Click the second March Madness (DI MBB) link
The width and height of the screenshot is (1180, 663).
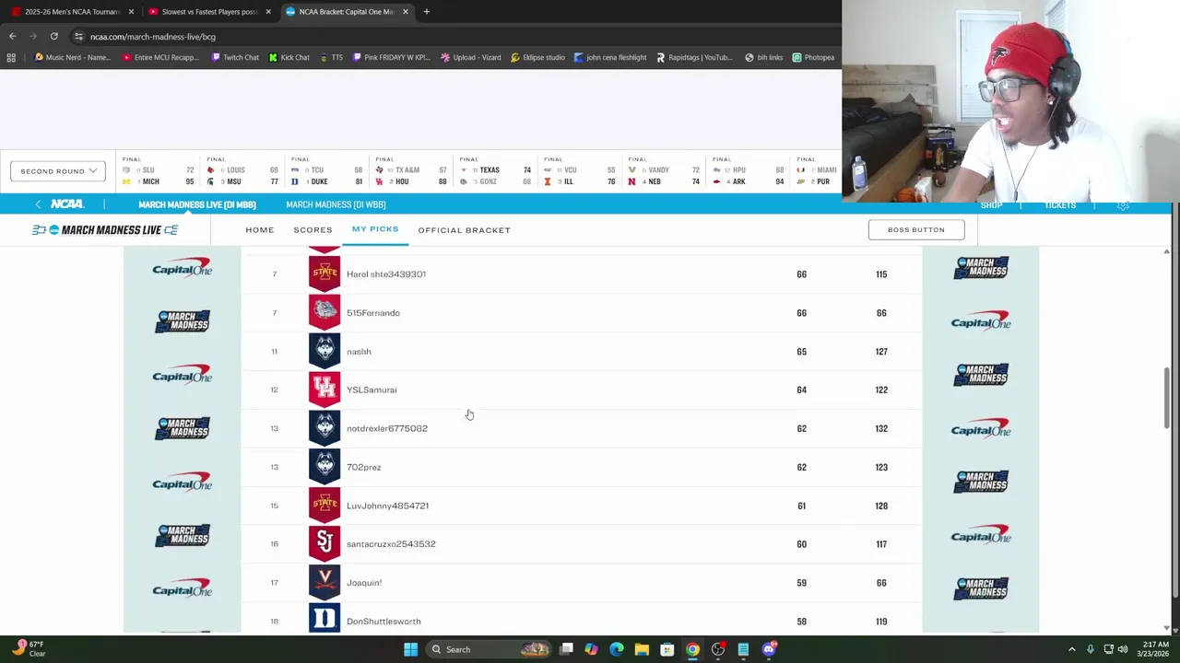336,204
